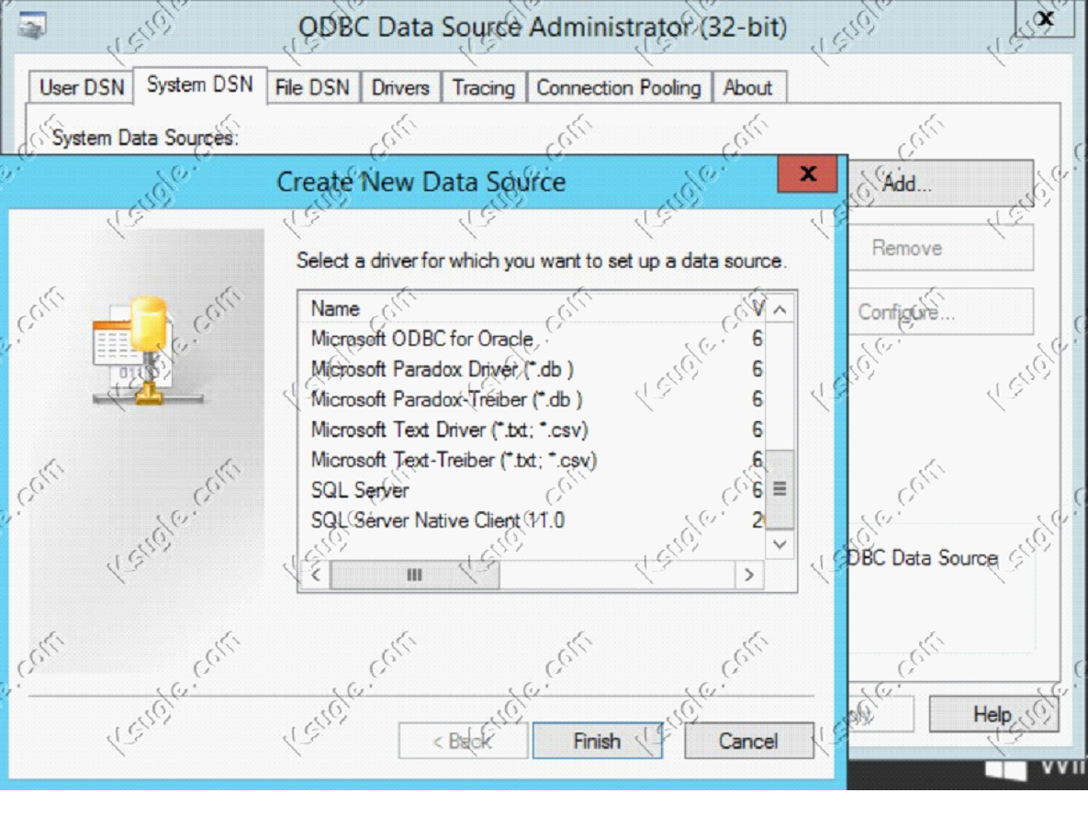
Task: Click the Add... button in ODBC Administrator
Action: click(x=939, y=184)
